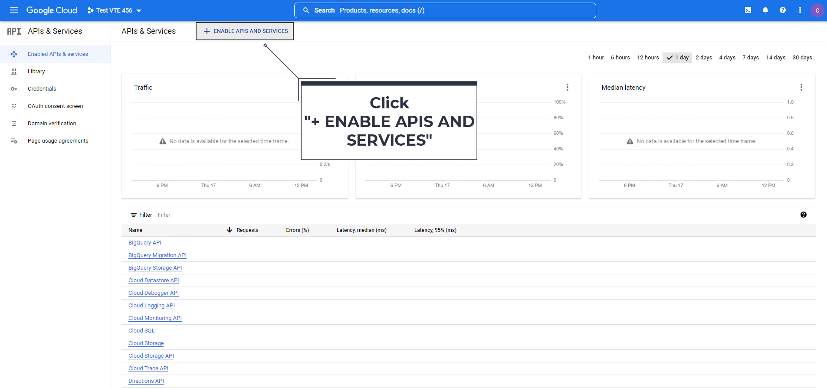Open the Cloud Monitoring API link

point(155,318)
